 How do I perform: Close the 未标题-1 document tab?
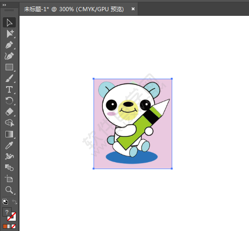pos(133,9)
